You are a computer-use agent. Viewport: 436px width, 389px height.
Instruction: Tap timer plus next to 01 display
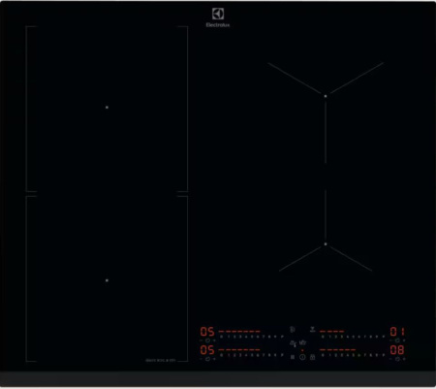[404, 340]
